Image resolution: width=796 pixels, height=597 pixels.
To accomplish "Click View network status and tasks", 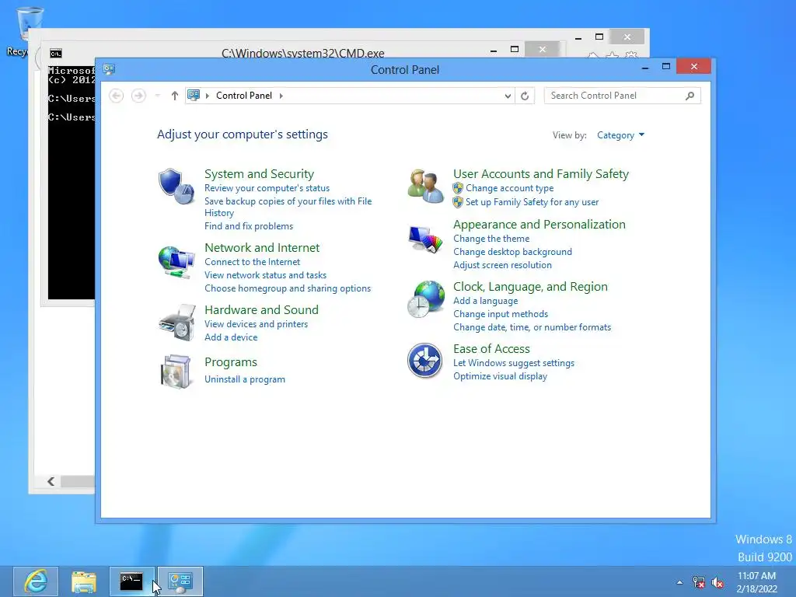I will [266, 275].
